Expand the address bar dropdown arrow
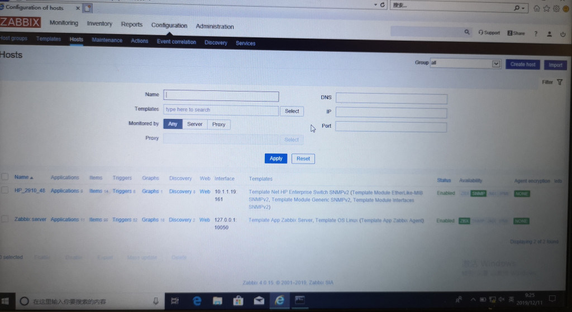The width and height of the screenshot is (572, 312). [x=375, y=4]
